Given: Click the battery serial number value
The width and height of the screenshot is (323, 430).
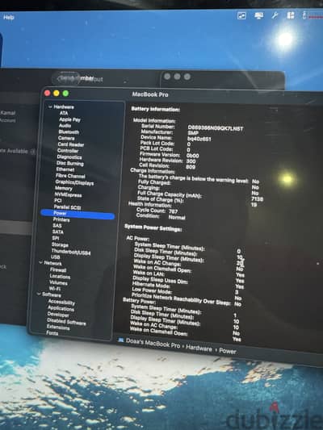Looking at the screenshot, I should (x=216, y=128).
